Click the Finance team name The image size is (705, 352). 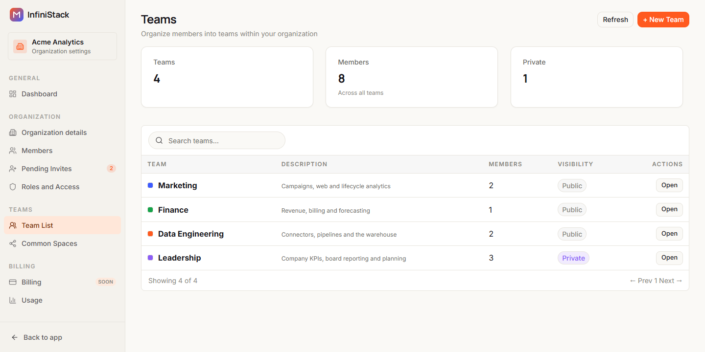point(173,210)
